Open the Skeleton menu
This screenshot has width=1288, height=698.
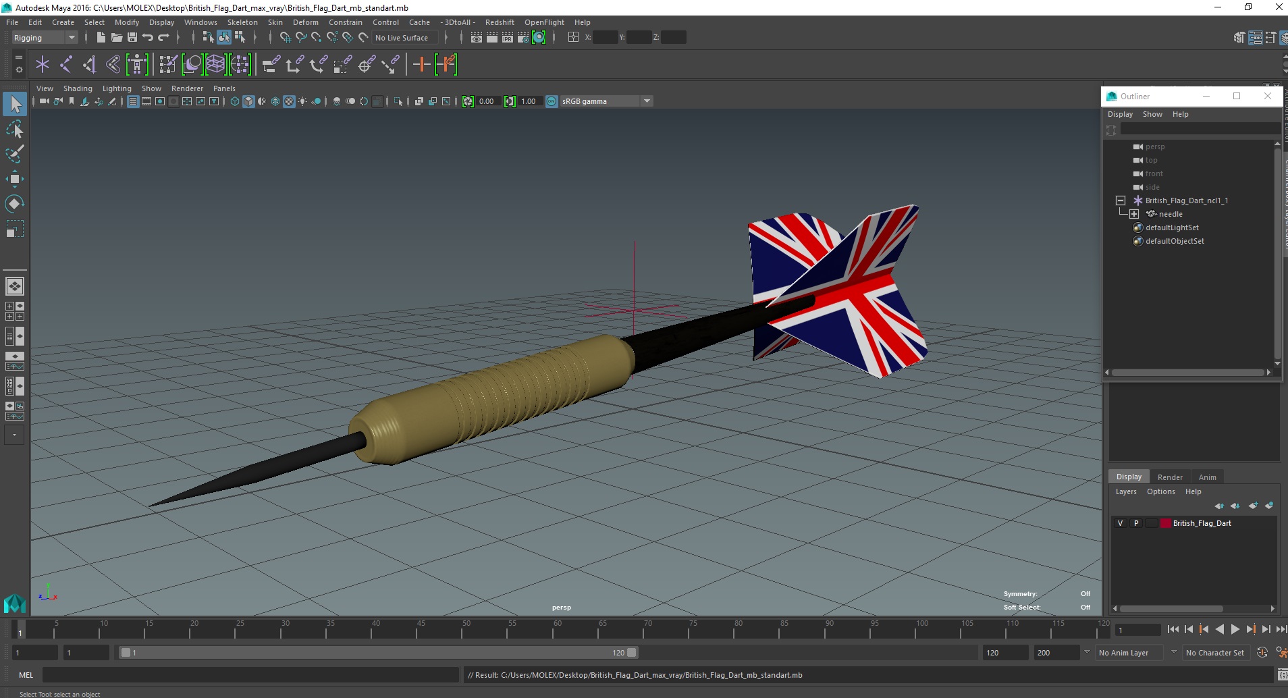242,22
